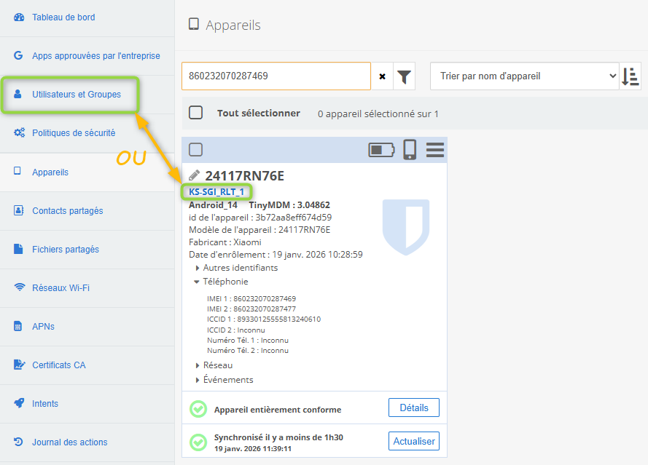Click the IMEI search input field
The height and width of the screenshot is (465, 648).
click(276, 76)
